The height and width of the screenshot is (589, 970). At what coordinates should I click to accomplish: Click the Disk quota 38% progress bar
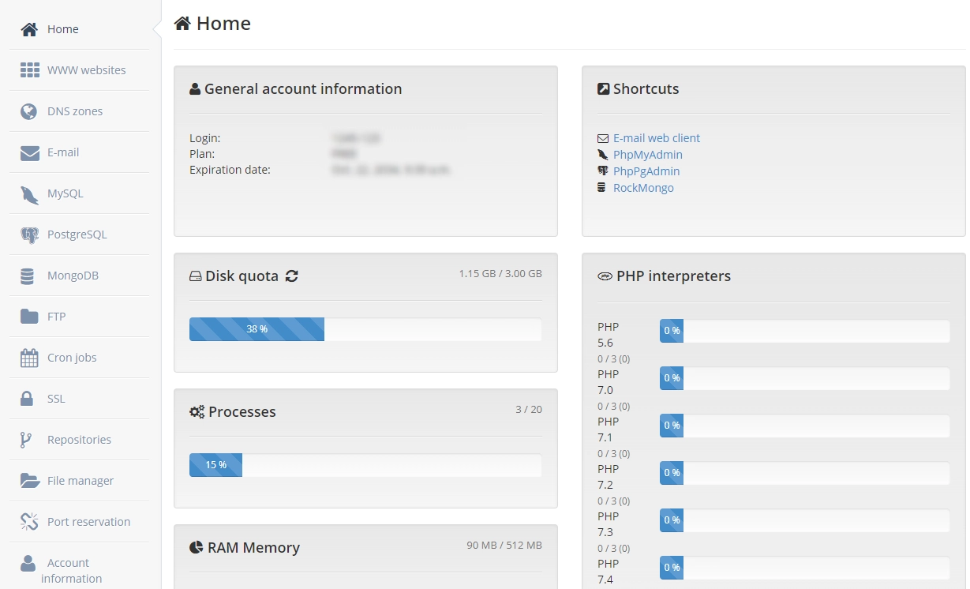tap(257, 329)
